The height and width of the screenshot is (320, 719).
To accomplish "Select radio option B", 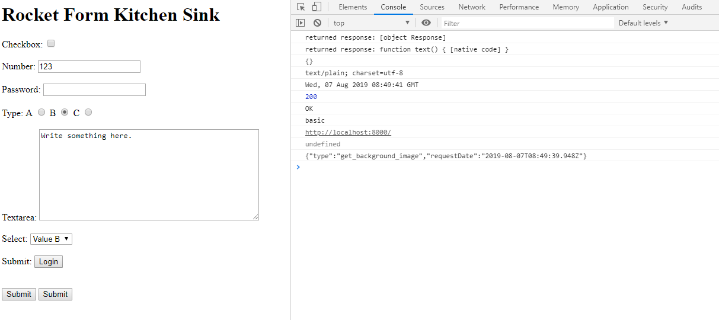I will [65, 112].
